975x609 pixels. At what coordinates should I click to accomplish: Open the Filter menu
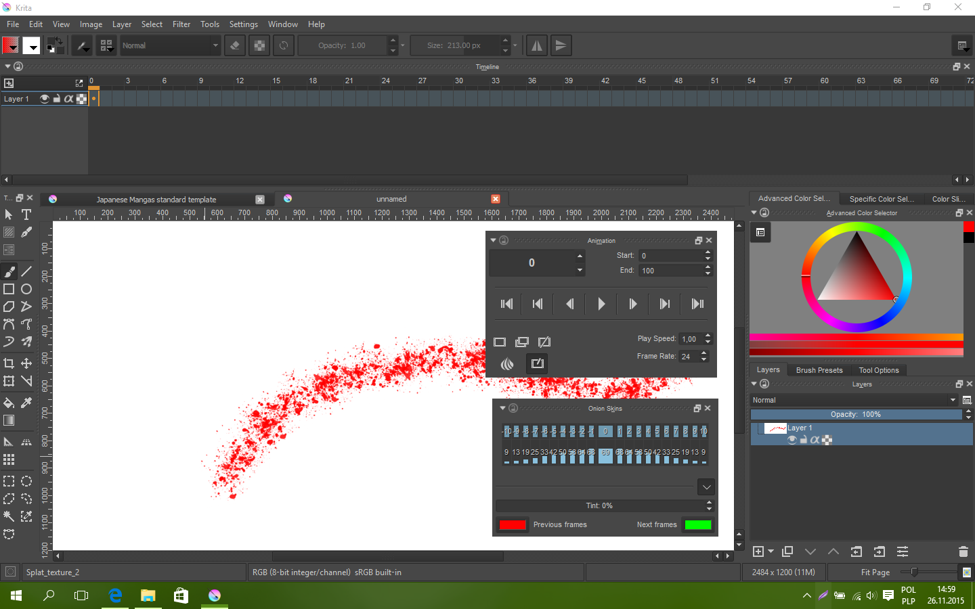click(181, 24)
